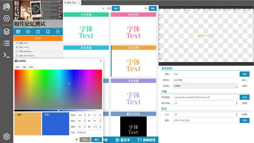Open project settings gear in blue toolbar
This screenshot has height=143, width=254.
click(x=28, y=32)
